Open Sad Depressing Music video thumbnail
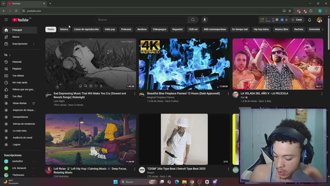 click(91, 64)
